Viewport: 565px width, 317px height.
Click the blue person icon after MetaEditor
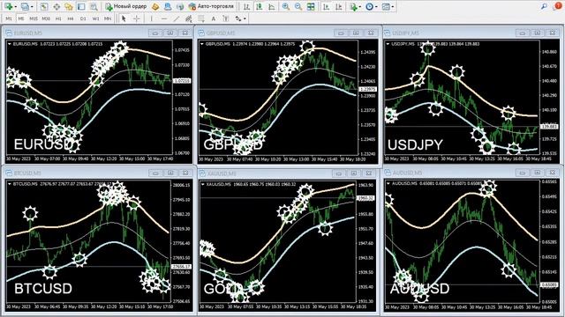pos(168,6)
